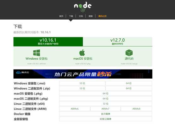The width and height of the screenshot is (175, 126).
Task: Click the 10.16.1 long-term support version text
Action: 45,32
